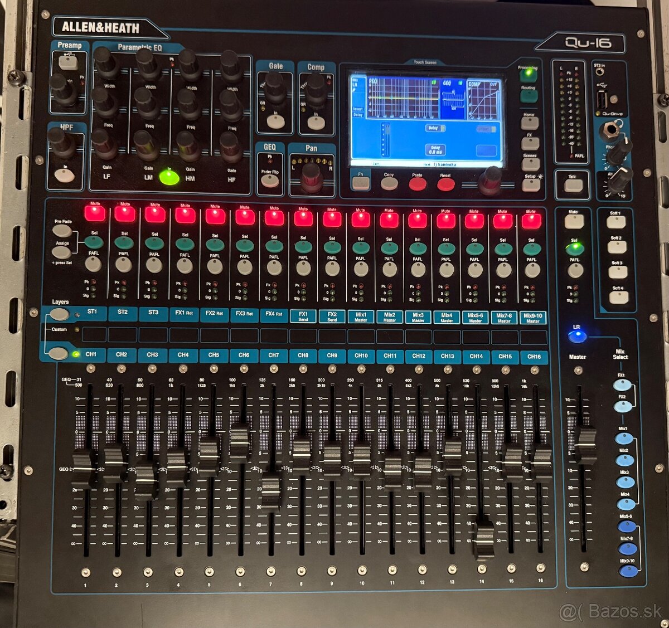The width and height of the screenshot is (669, 628).
Task: Unmute CH1 with its red Mute key
Action: pyautogui.click(x=95, y=213)
